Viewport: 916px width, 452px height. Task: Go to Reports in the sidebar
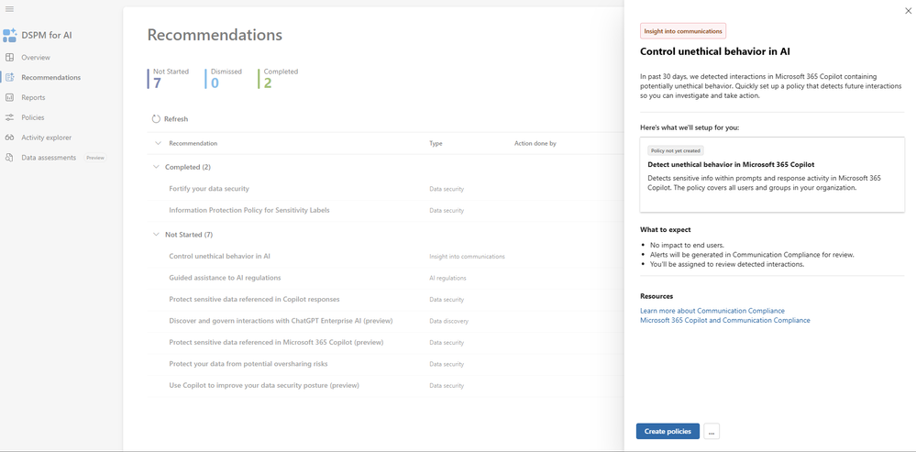[x=33, y=97]
